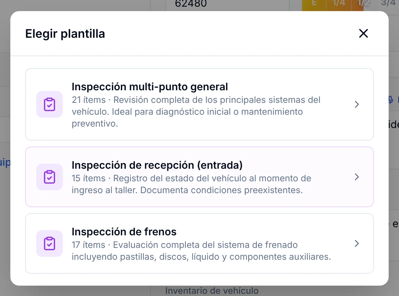Click the 15 ítems description text
This screenshot has width=399, height=296.
pyautogui.click(x=191, y=184)
